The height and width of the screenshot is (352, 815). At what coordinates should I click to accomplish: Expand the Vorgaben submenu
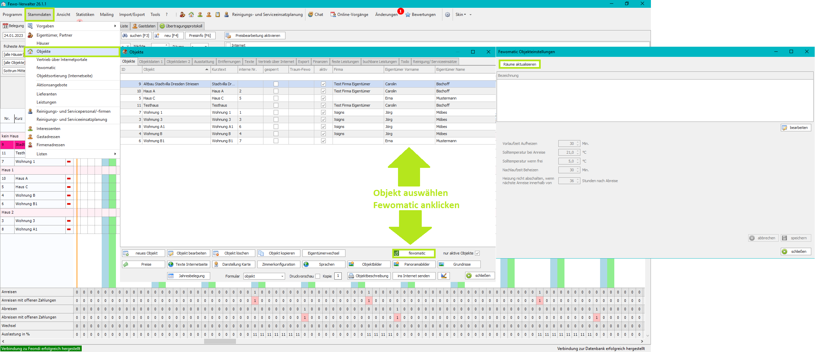coord(73,26)
